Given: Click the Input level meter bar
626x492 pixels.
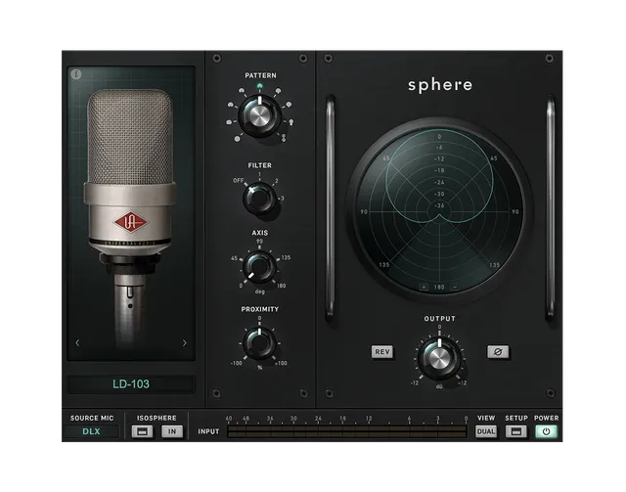Looking at the screenshot, I should (x=347, y=431).
